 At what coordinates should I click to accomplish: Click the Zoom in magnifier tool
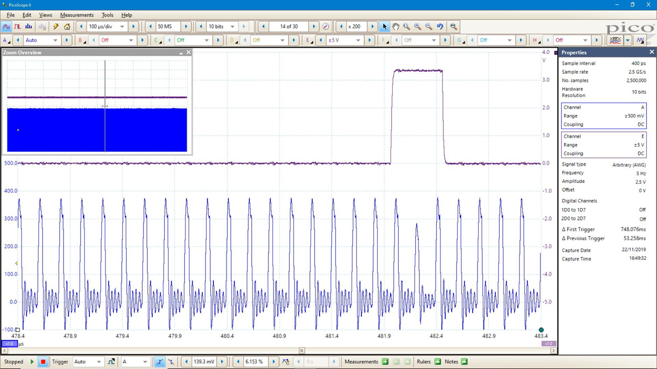[x=417, y=27]
